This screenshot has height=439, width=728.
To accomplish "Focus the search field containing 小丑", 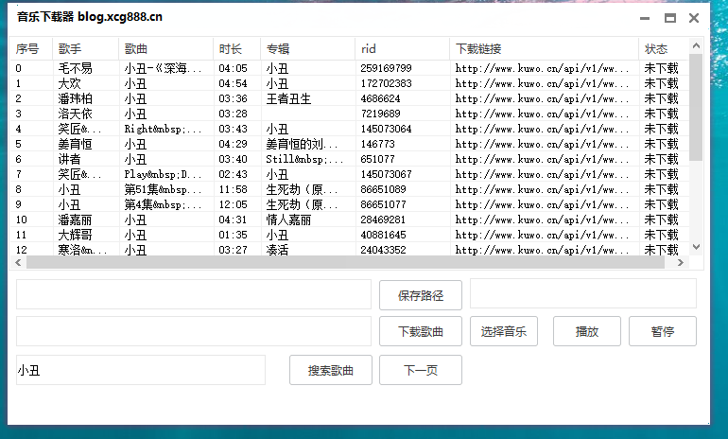I will coord(141,370).
